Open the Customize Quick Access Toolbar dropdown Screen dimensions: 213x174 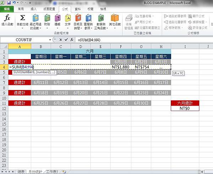point(30,3)
